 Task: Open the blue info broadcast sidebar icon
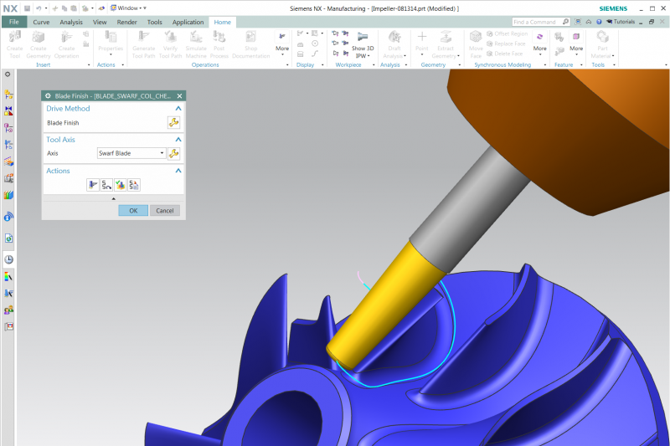click(x=8, y=218)
